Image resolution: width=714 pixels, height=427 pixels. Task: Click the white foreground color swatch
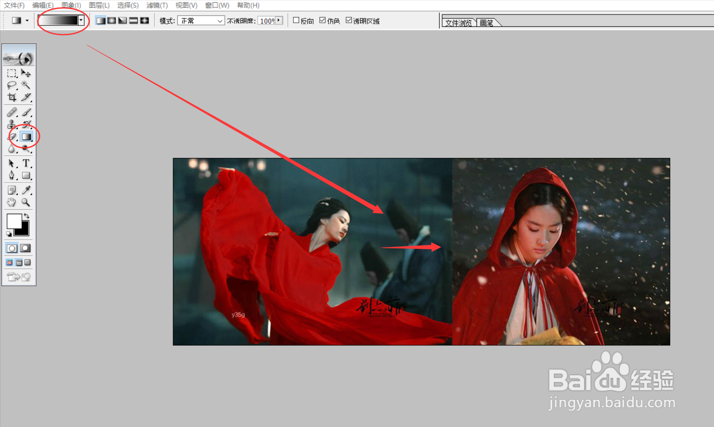pos(14,221)
